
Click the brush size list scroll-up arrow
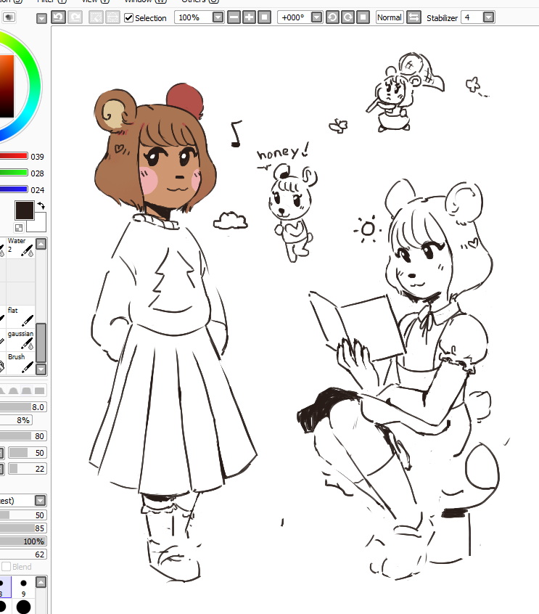pyautogui.click(x=41, y=582)
